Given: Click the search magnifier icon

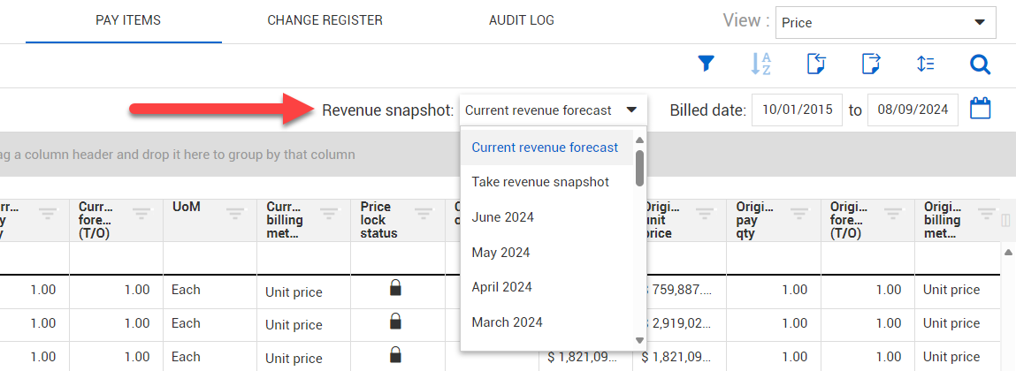Looking at the screenshot, I should click(x=980, y=64).
